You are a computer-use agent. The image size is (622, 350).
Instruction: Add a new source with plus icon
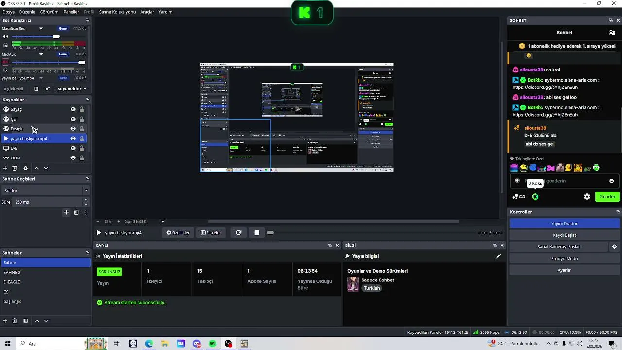pos(5,168)
